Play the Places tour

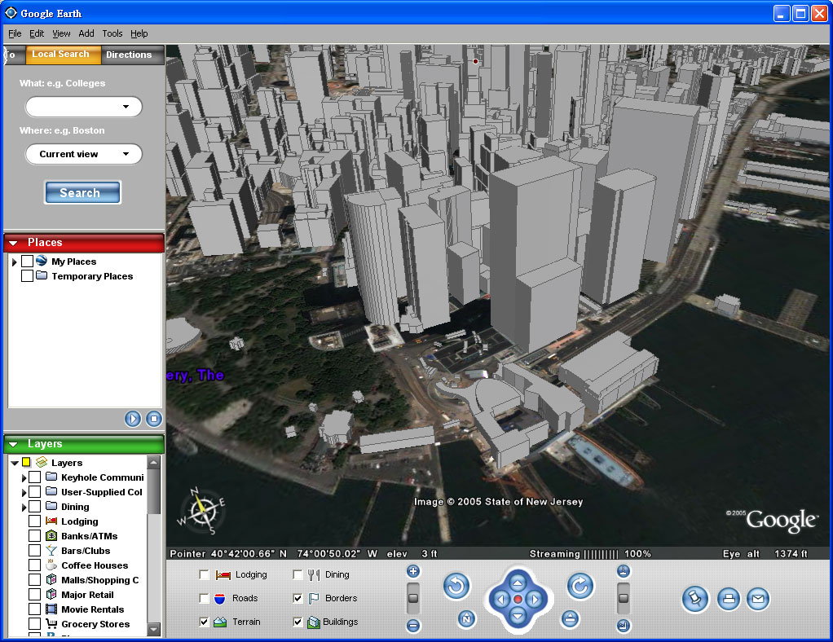133,419
